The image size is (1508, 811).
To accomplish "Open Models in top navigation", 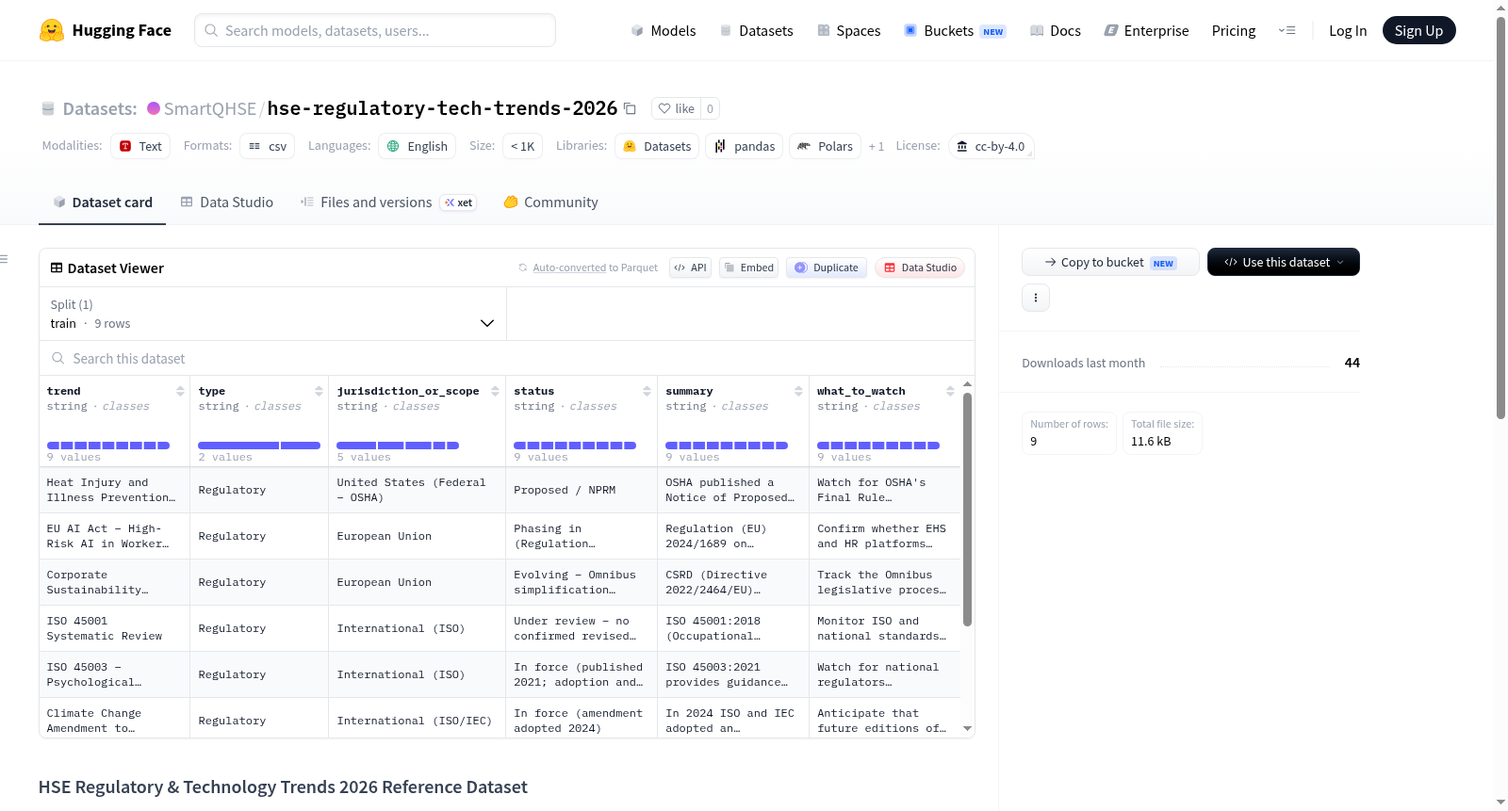I will pyautogui.click(x=664, y=30).
